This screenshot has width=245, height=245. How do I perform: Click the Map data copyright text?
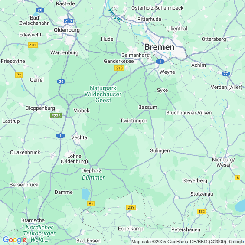pos(188,242)
